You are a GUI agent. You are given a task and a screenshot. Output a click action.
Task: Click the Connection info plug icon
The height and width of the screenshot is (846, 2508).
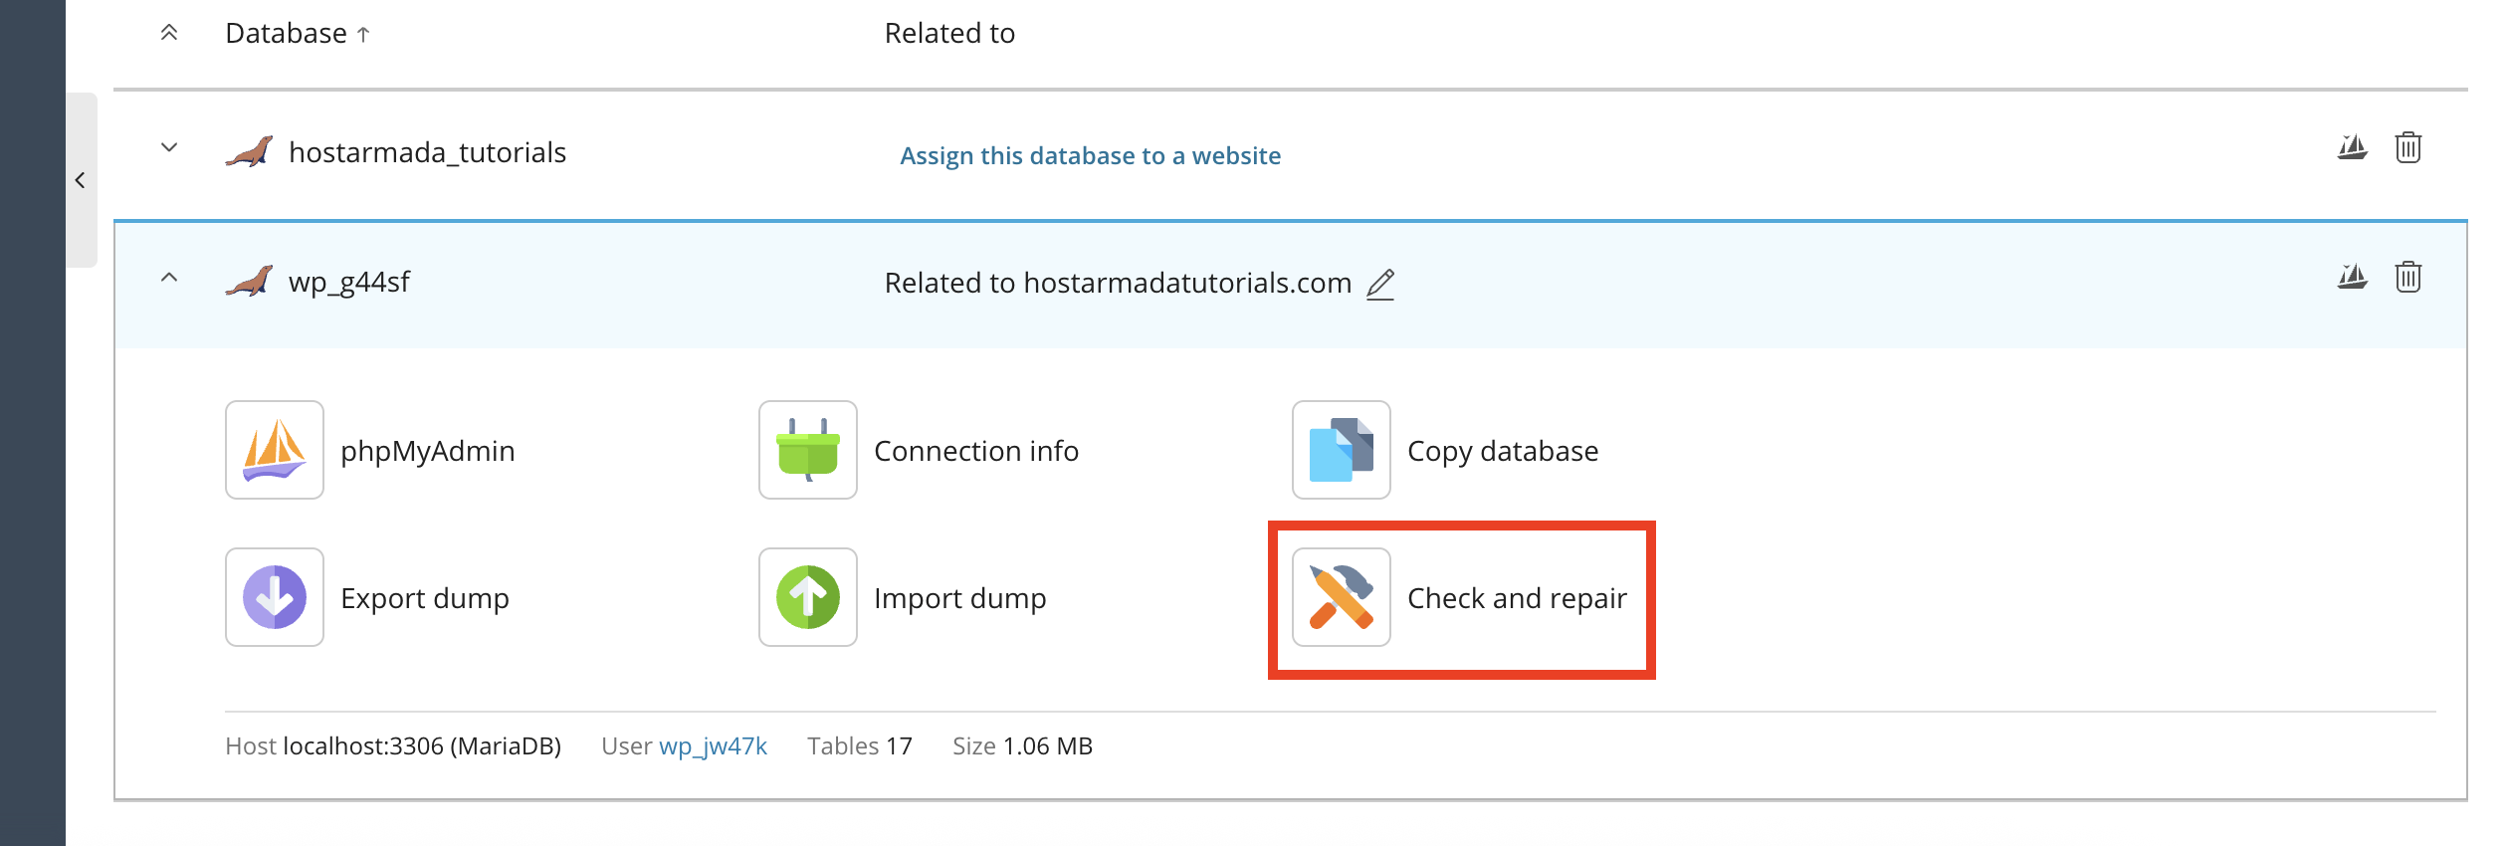tap(807, 450)
